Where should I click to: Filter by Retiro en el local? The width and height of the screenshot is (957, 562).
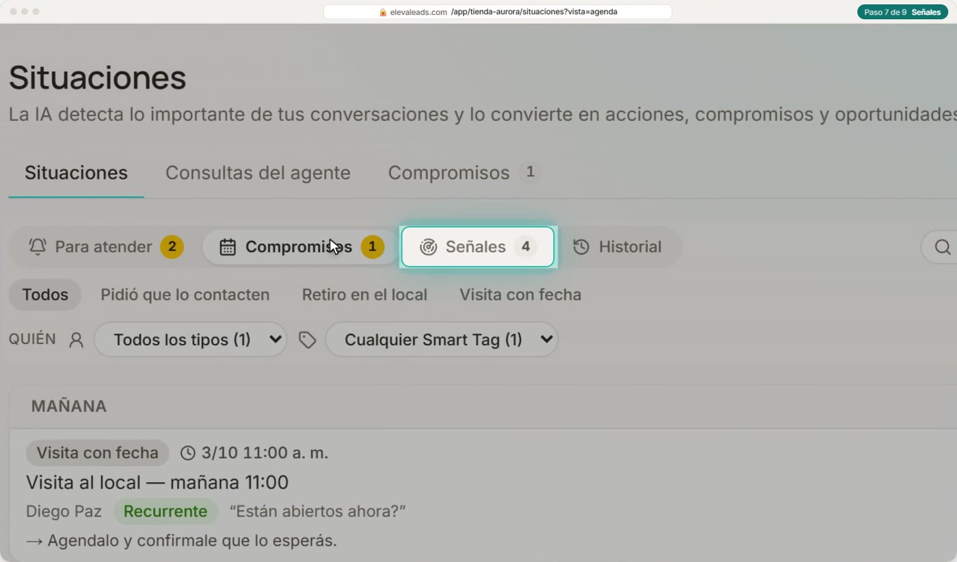[364, 295]
